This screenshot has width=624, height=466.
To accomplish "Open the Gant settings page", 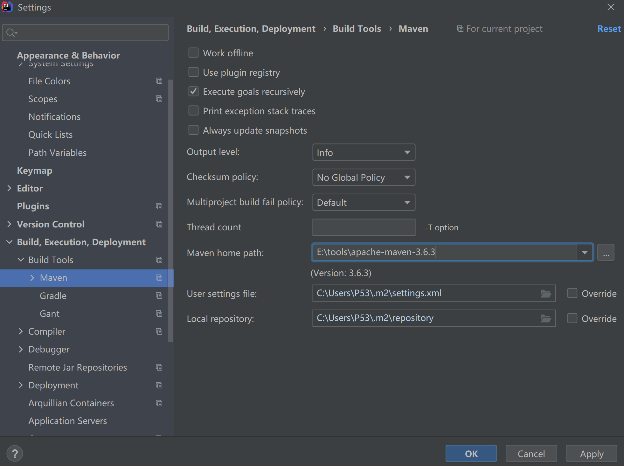I will 50,314.
